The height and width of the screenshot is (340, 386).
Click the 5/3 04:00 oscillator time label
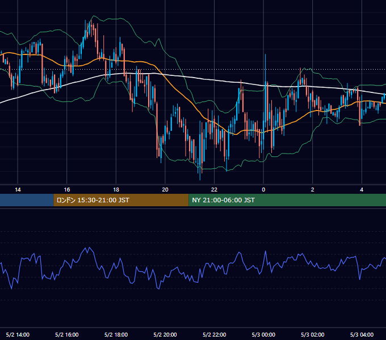click(x=362, y=334)
